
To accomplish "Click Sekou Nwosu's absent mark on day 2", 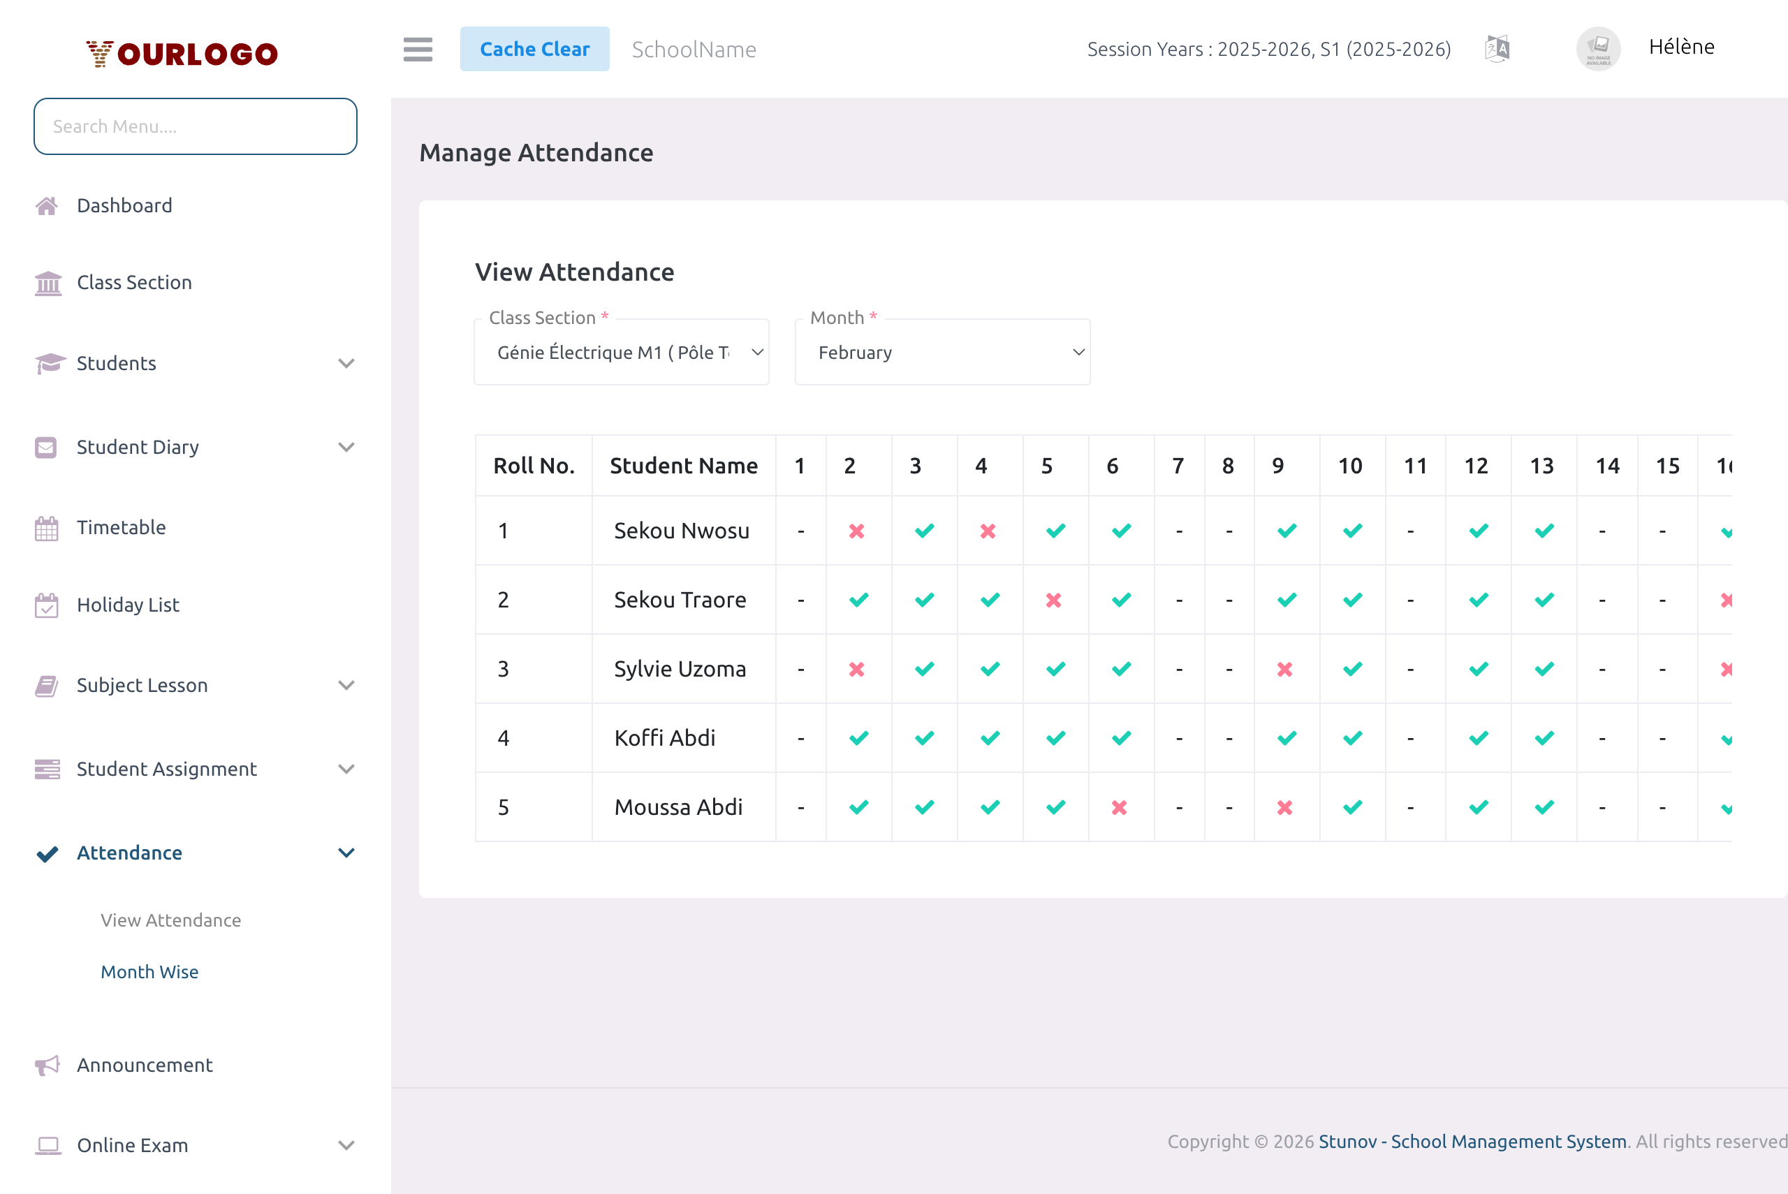I will click(x=857, y=531).
